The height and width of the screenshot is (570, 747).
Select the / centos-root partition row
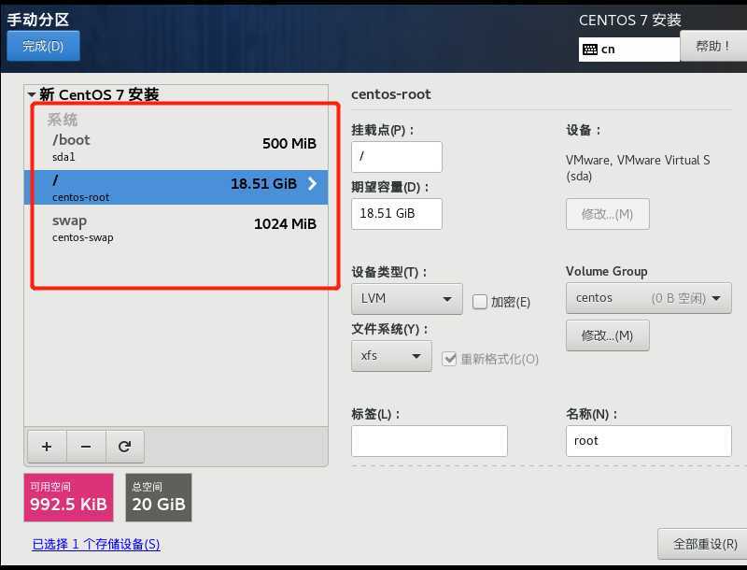pos(176,187)
